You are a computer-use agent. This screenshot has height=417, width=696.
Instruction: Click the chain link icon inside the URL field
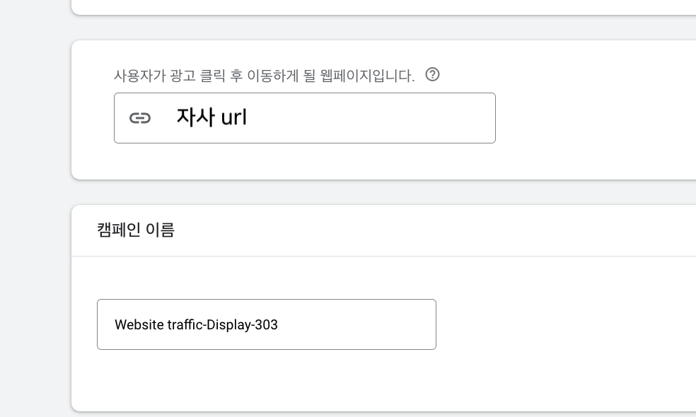140,118
